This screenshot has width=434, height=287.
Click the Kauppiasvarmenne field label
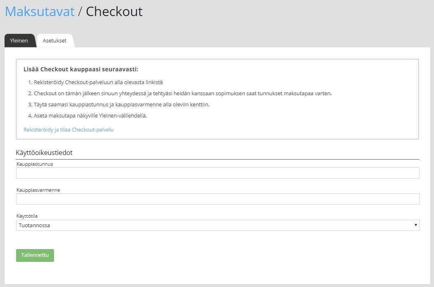(38, 190)
